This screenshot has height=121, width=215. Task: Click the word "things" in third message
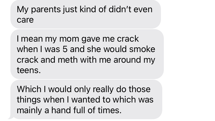pyautogui.click(x=29, y=100)
